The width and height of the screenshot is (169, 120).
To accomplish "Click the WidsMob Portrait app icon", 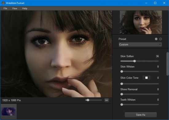I will pos(3,3).
